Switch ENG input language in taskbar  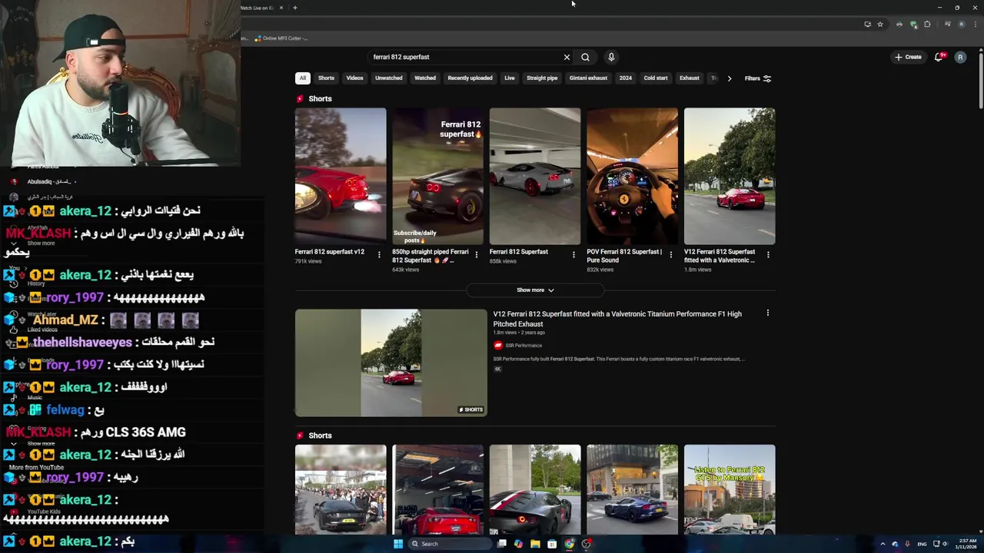[x=922, y=544]
